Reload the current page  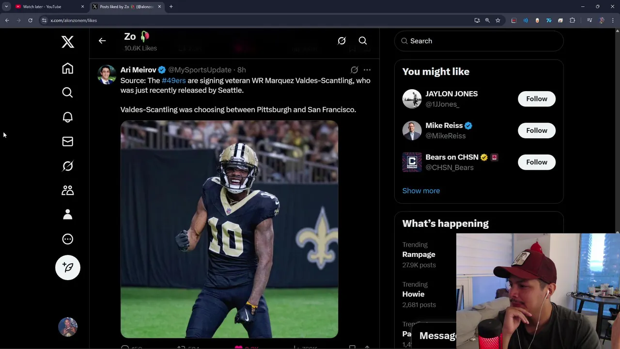(x=30, y=20)
